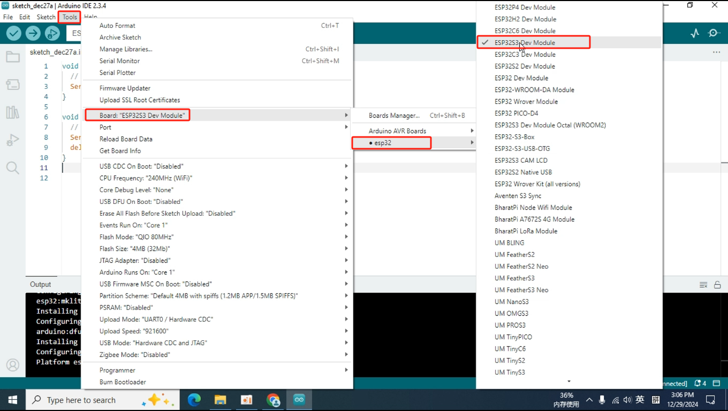
Task: Open the Windows action center icon
Action: click(711, 400)
